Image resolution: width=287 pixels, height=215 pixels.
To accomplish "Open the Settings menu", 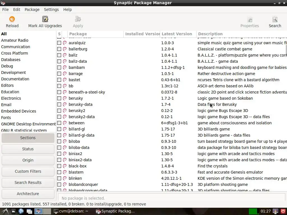I will 51,10.
